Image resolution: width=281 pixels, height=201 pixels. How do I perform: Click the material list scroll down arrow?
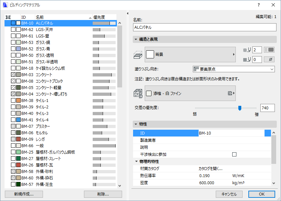[120, 186]
